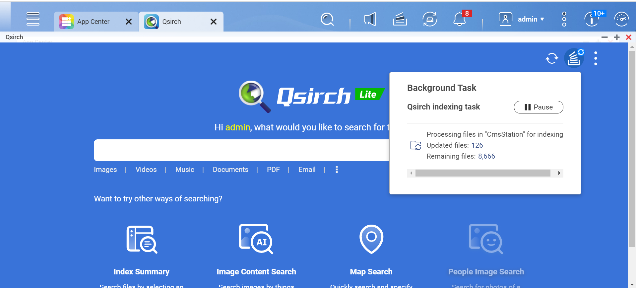Screen dimensions: 636x288
Task: Open Image Content Search label
Action: click(x=256, y=272)
